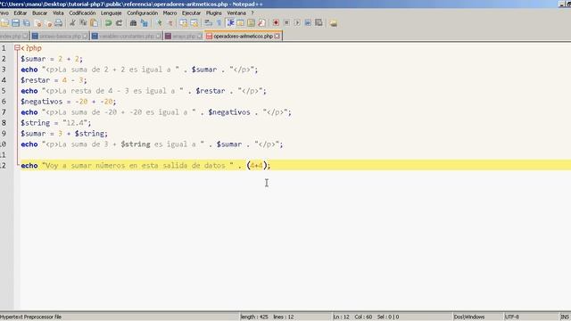
Task: Click the length : 425 status text
Action: point(254,317)
